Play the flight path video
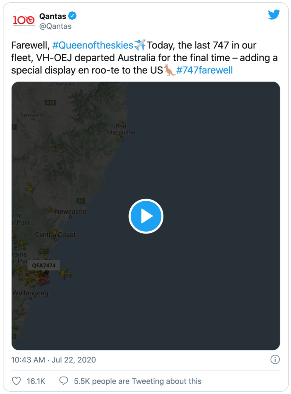Image resolution: width=291 pixels, height=394 pixels. click(x=146, y=216)
